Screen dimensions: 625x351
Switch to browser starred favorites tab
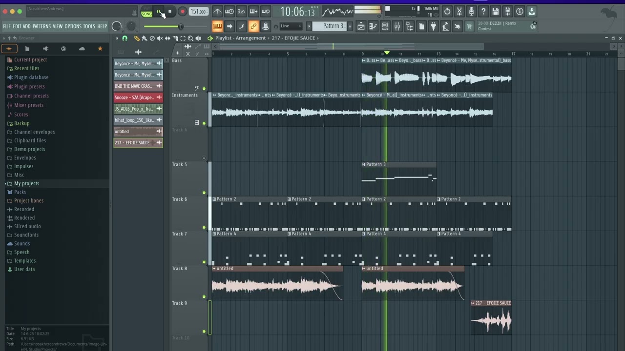coord(100,49)
